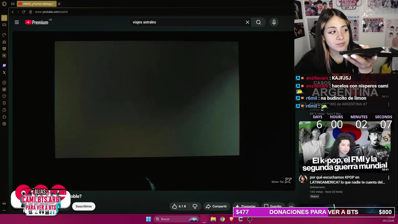Open the four-squares icon in sidebar

tap(4, 90)
